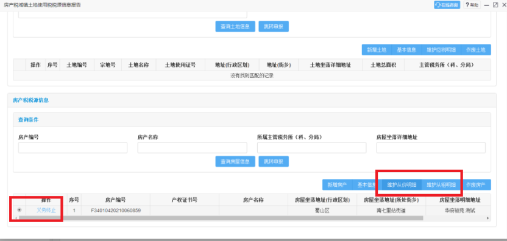Screen dimensions: 507x241
Task: Focus the 房屋坐落详细地址 input field
Action: (x=431, y=148)
